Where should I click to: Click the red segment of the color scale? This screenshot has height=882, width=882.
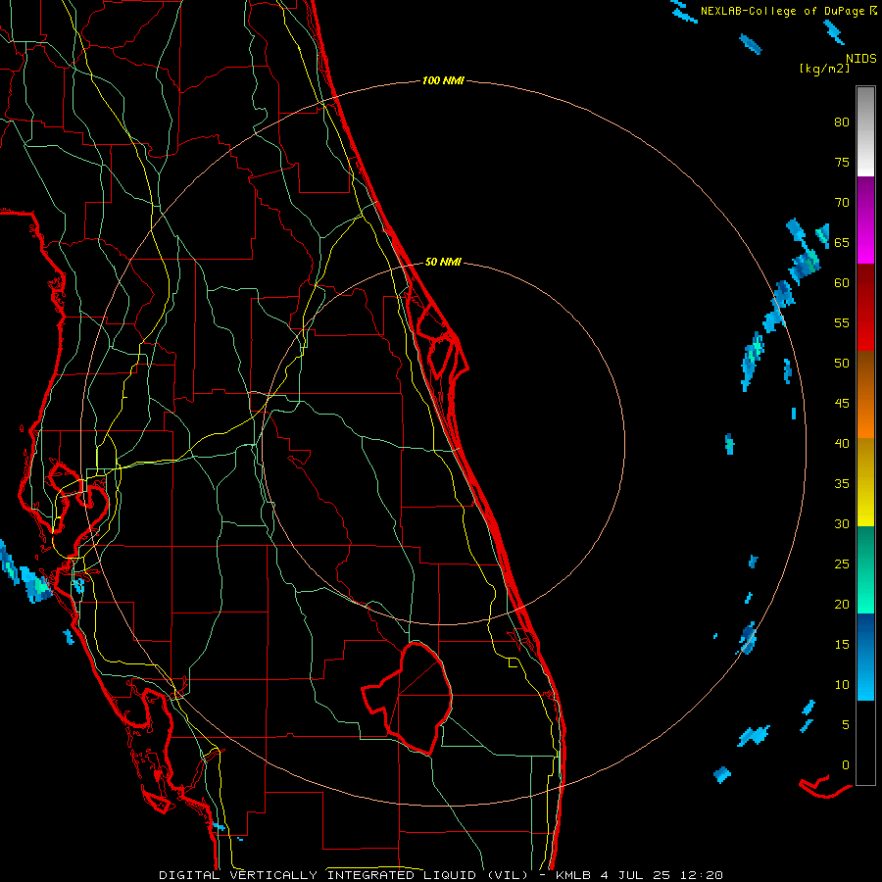coord(865,307)
